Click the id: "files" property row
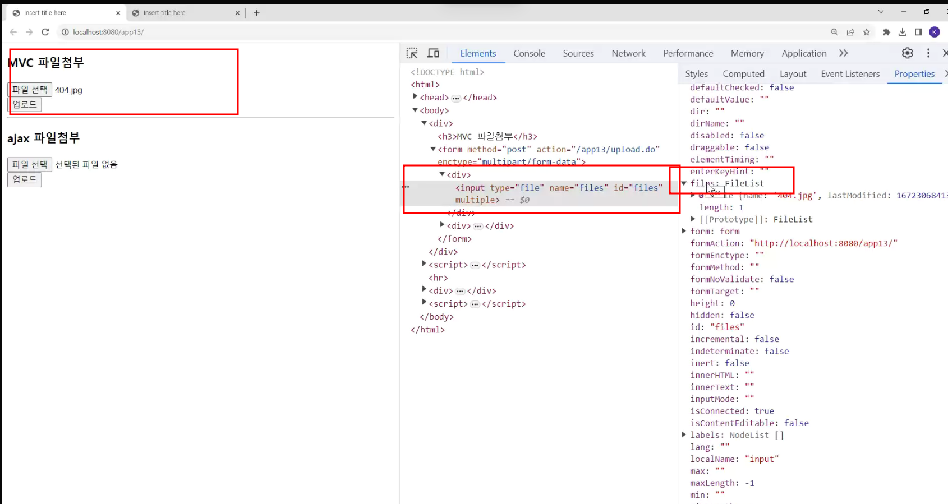948x504 pixels. [x=717, y=327]
